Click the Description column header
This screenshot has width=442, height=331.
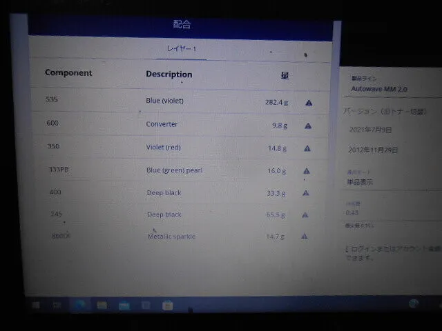click(x=169, y=74)
